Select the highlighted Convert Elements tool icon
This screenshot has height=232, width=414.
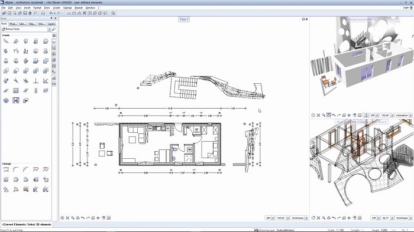[16, 100]
